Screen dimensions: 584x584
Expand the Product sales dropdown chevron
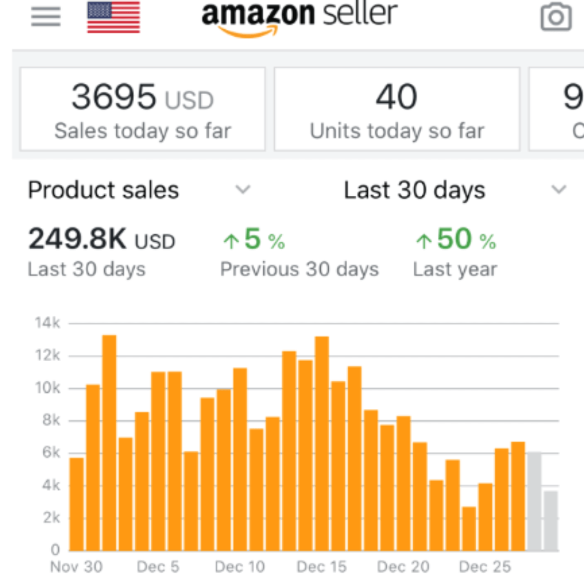point(243,190)
